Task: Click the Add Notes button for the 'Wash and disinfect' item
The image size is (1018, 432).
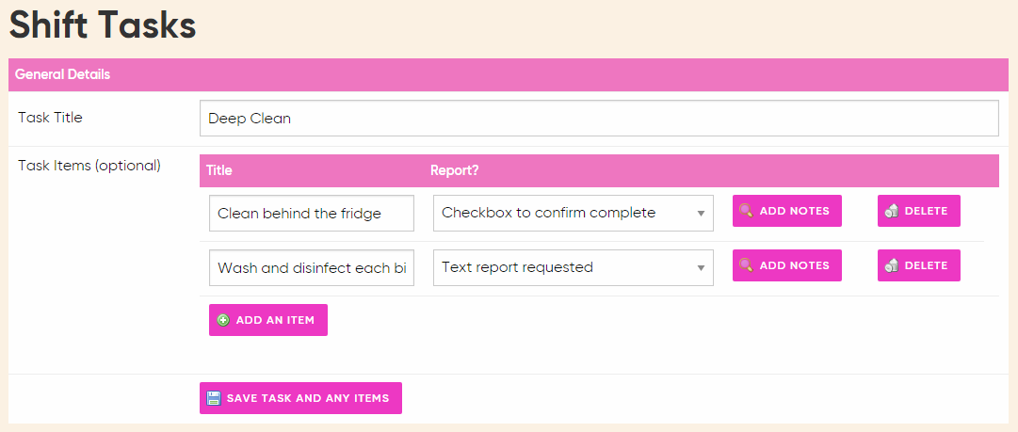Action: [x=787, y=265]
